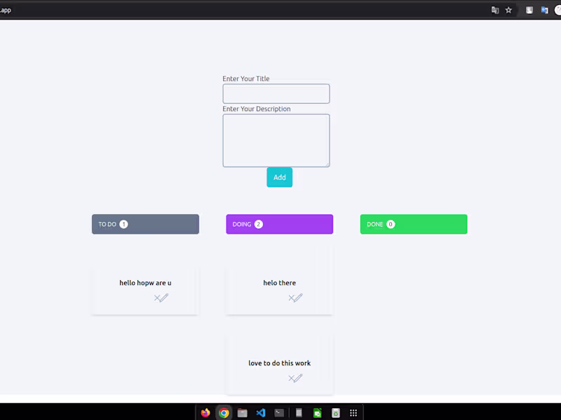Click the Add button

tap(279, 177)
